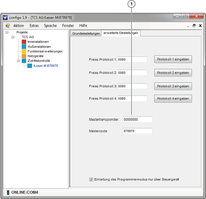
Task: Collapse the Zutrittskontrolle tree node
Action: click(x=19, y=61)
